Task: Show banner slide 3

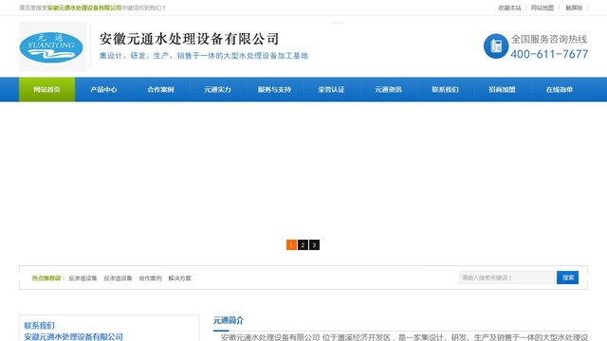Action: click(314, 244)
